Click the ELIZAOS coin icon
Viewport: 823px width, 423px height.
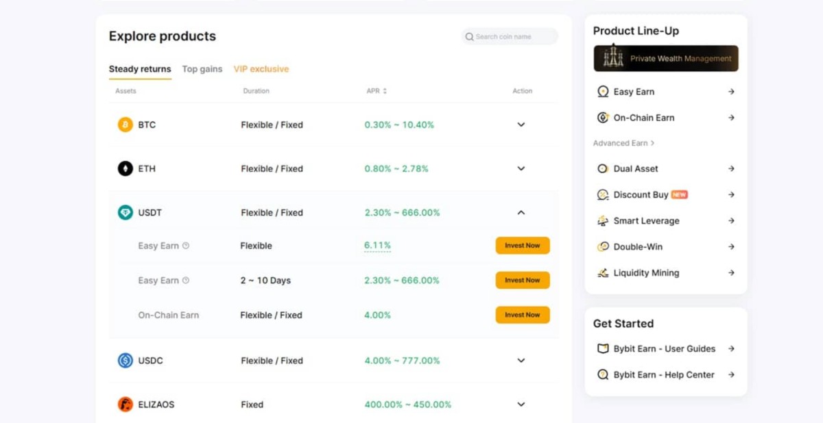(125, 405)
